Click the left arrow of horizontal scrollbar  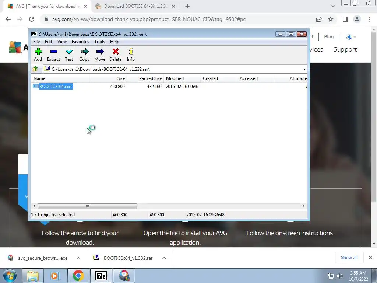34,206
